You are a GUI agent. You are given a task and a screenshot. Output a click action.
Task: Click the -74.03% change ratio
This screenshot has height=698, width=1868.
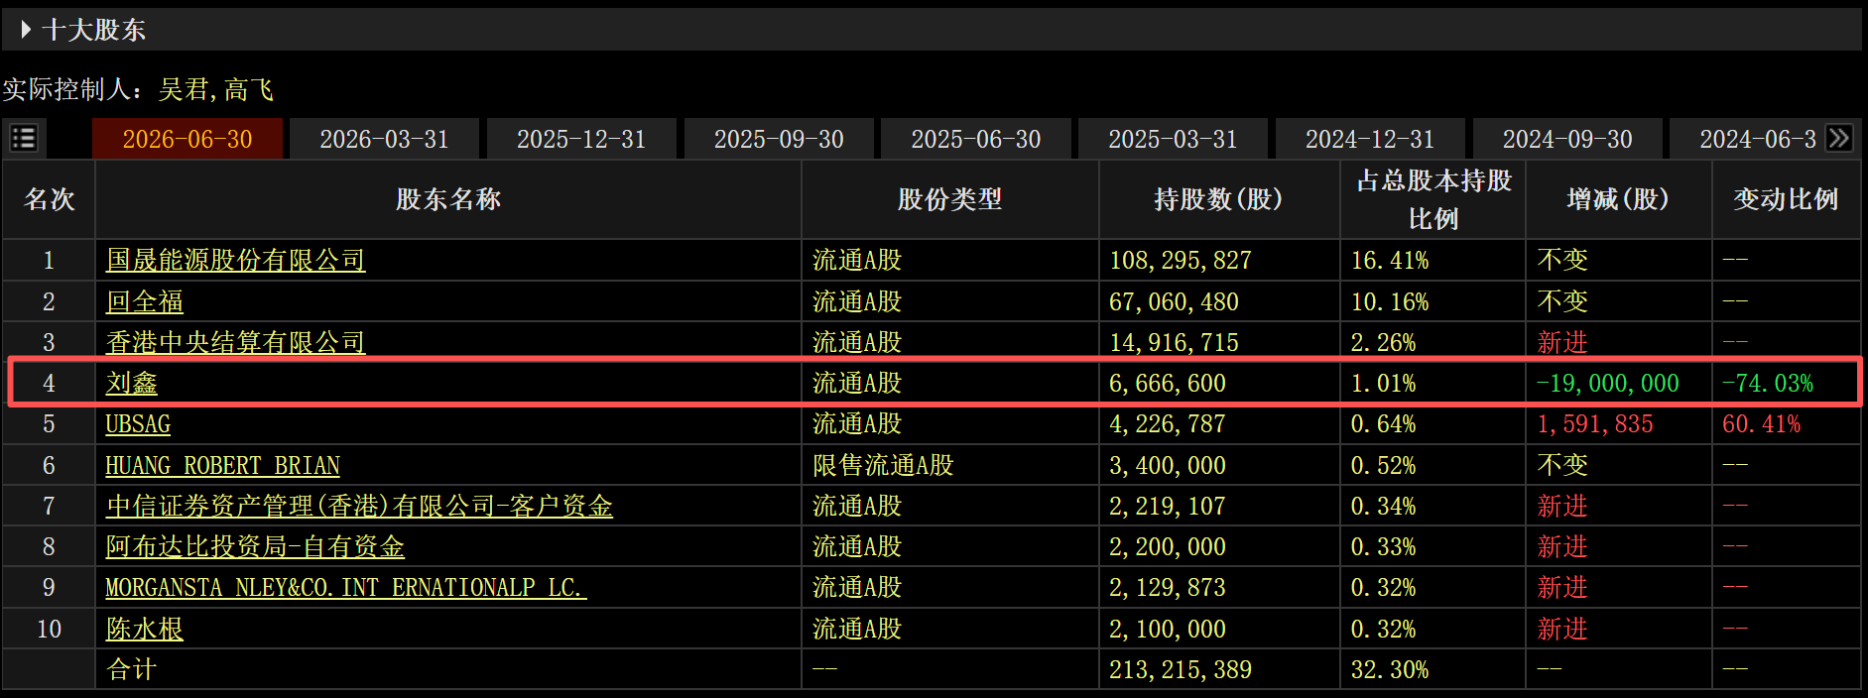[1768, 383]
